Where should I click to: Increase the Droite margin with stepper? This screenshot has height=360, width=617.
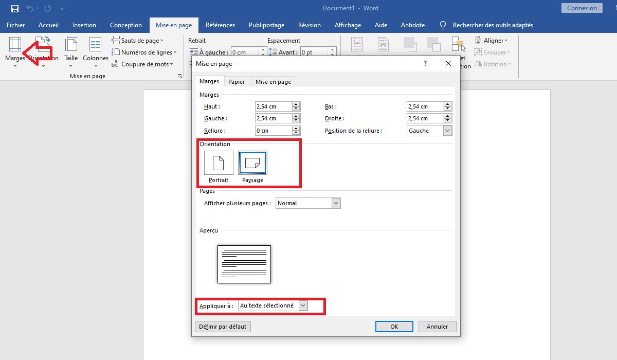[448, 116]
